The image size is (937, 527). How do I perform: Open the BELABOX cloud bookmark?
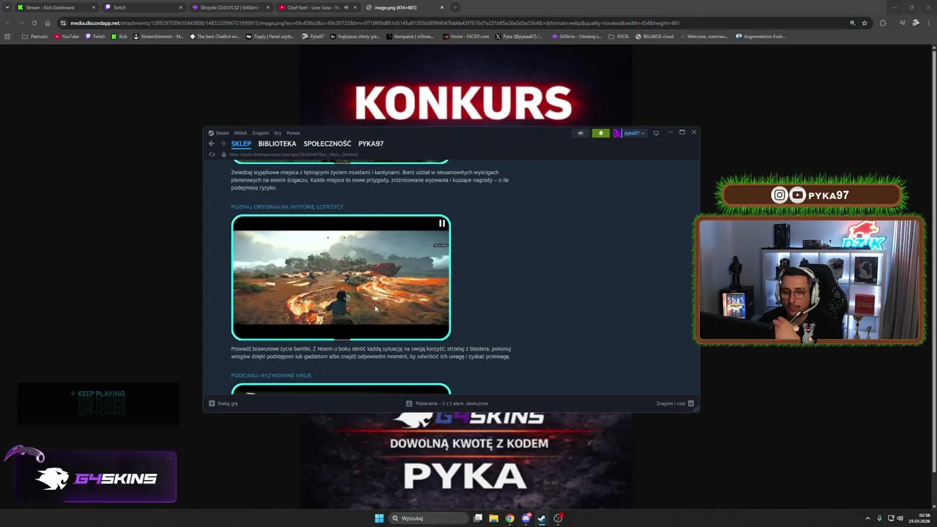(654, 36)
